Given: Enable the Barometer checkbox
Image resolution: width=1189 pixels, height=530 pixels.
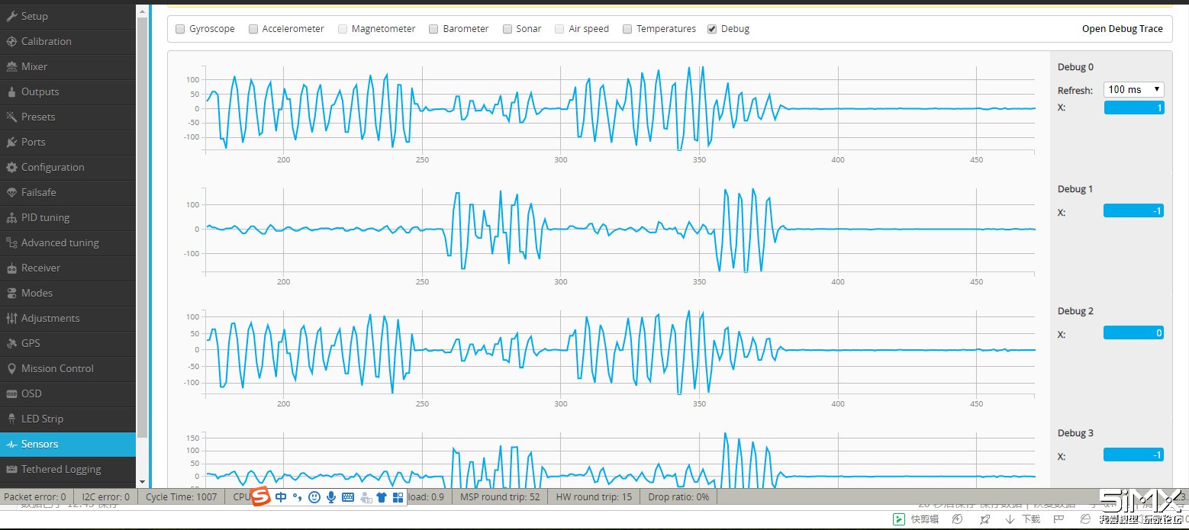Looking at the screenshot, I should pyautogui.click(x=433, y=29).
